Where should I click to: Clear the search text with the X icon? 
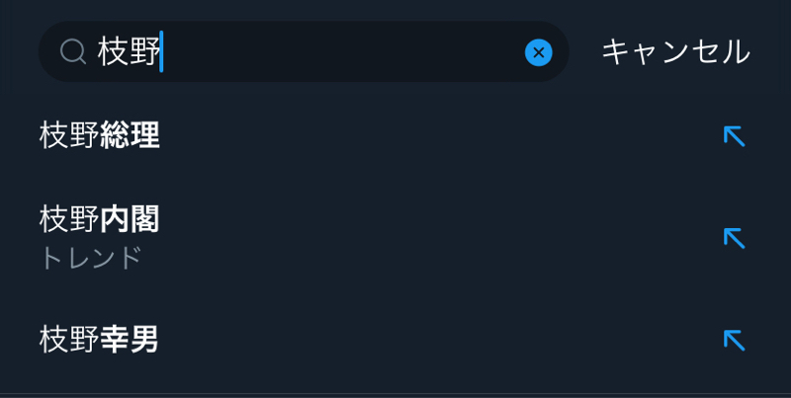538,52
